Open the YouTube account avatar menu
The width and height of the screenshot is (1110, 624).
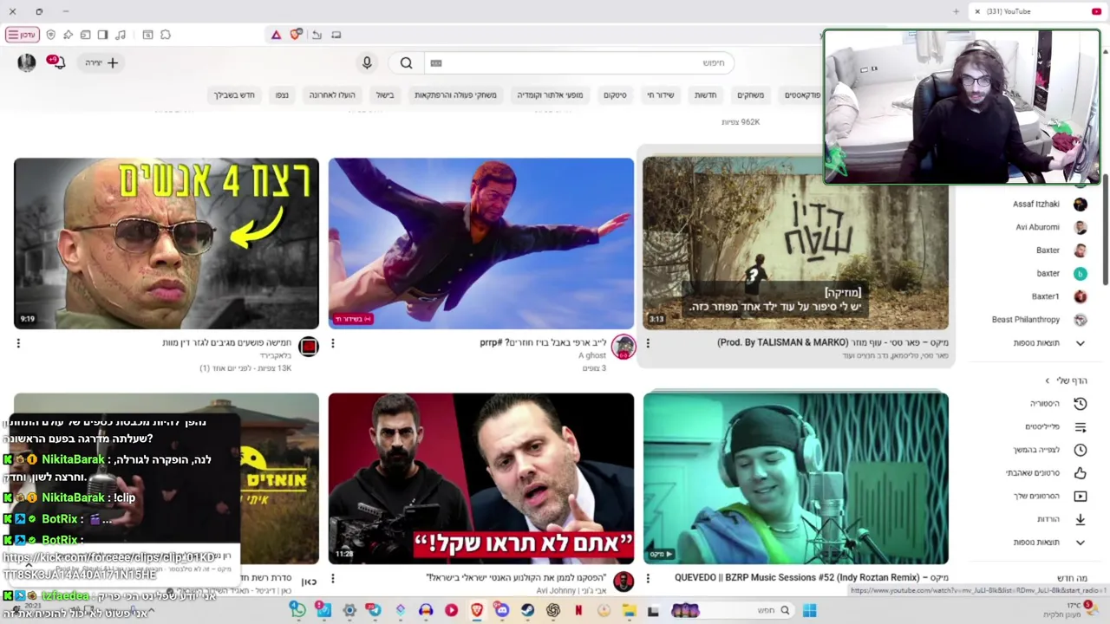(x=27, y=62)
